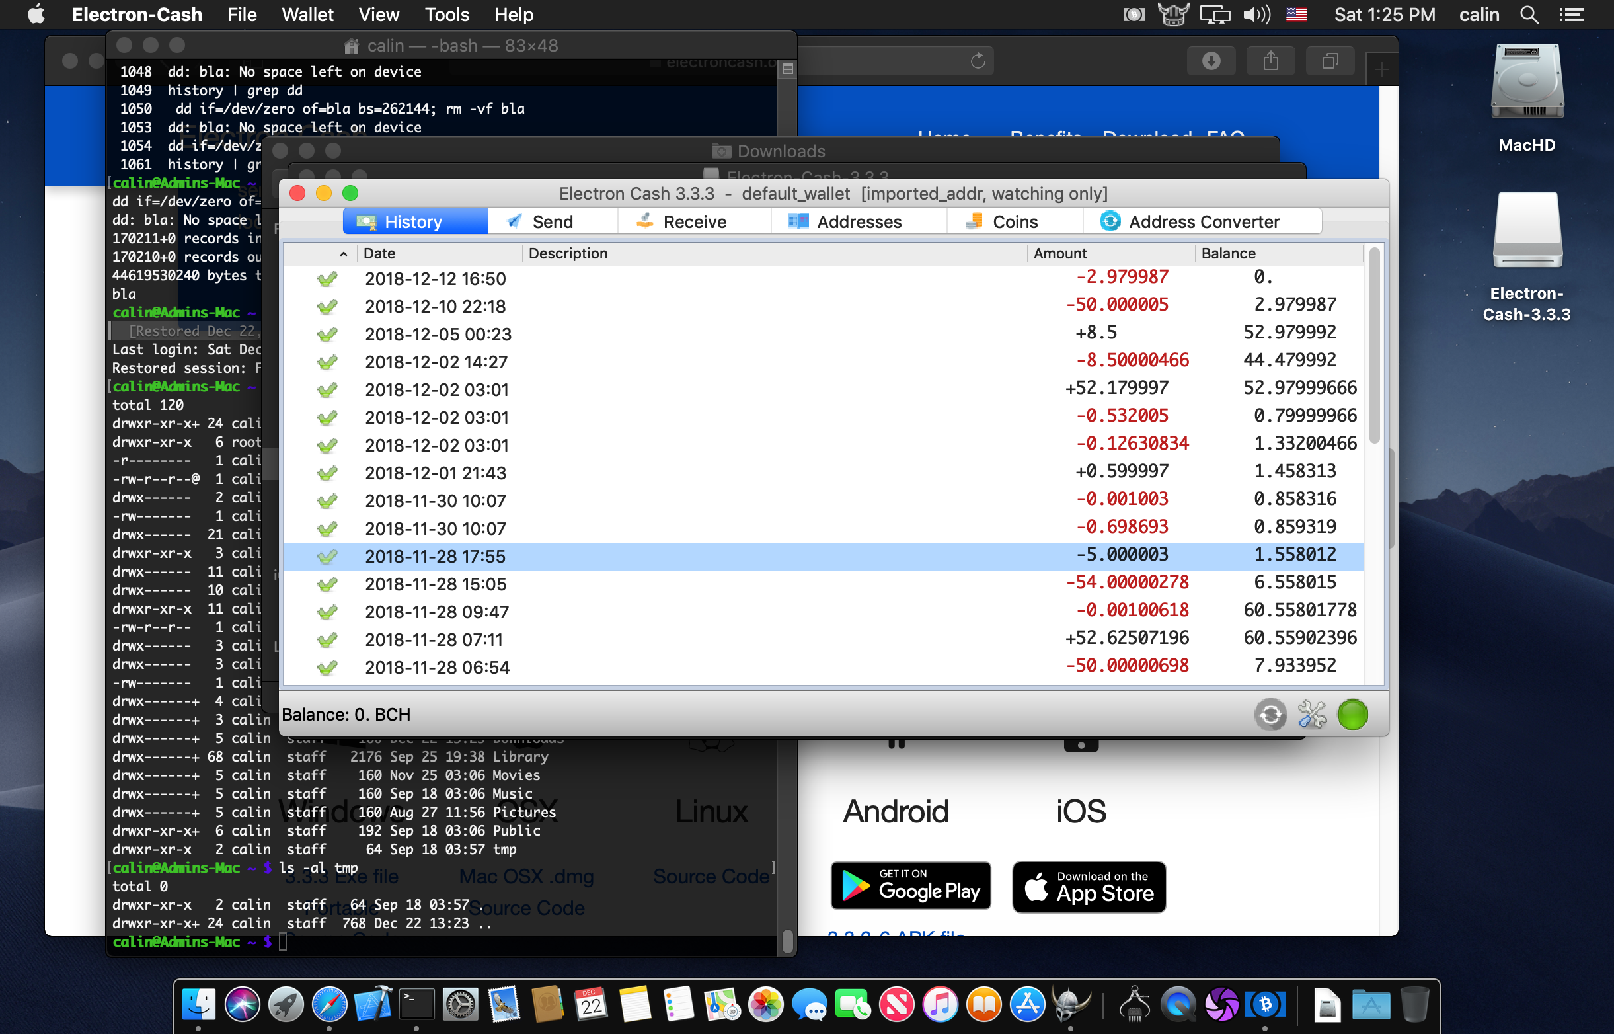The image size is (1614, 1034).
Task: Click the Amount column header
Action: 1110,253
